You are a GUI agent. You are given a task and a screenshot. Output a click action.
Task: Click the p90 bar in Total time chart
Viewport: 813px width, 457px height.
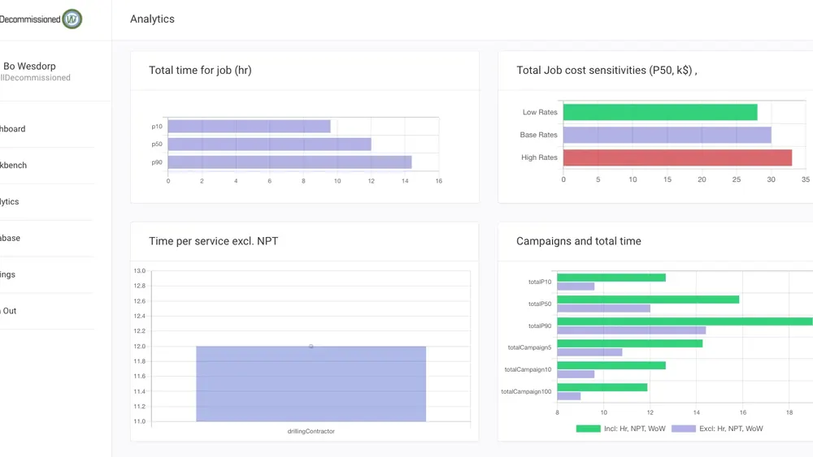tap(290, 162)
